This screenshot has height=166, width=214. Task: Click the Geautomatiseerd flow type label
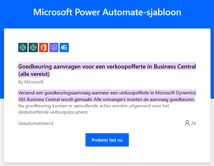(x=36, y=123)
